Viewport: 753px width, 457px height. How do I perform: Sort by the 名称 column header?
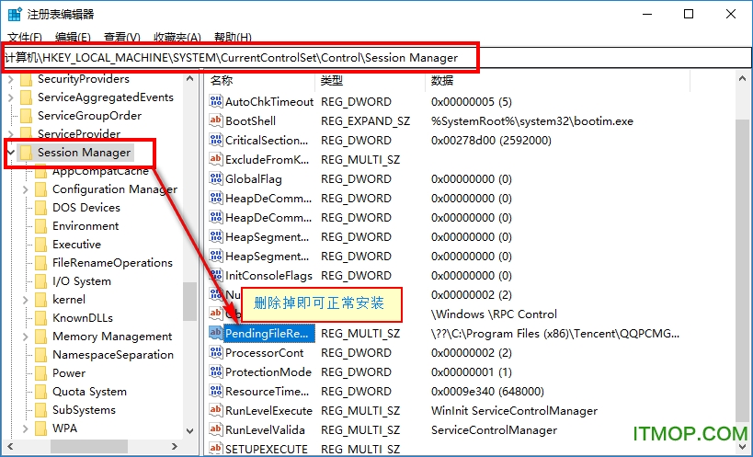tap(222, 81)
